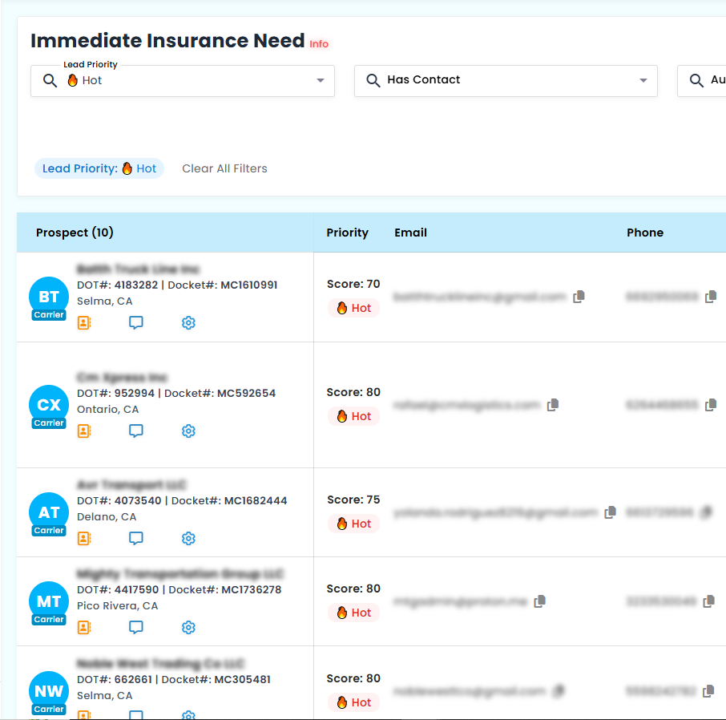Copy the phone number of Noble West Trading Co
The width and height of the screenshot is (726, 720).
(709, 690)
